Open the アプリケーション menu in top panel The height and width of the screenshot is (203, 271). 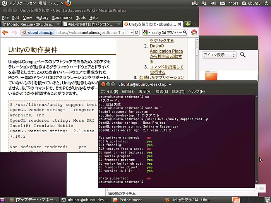click(x=22, y=3)
